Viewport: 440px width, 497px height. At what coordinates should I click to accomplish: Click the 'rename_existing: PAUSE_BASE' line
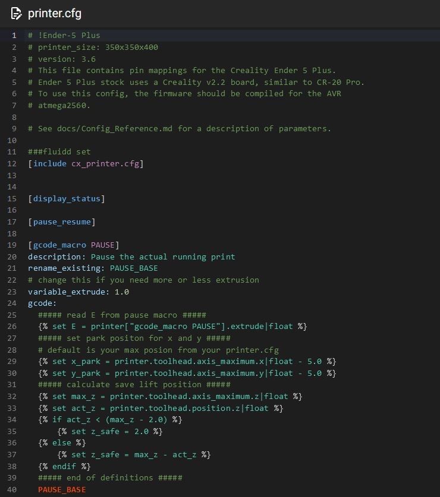[93, 268]
